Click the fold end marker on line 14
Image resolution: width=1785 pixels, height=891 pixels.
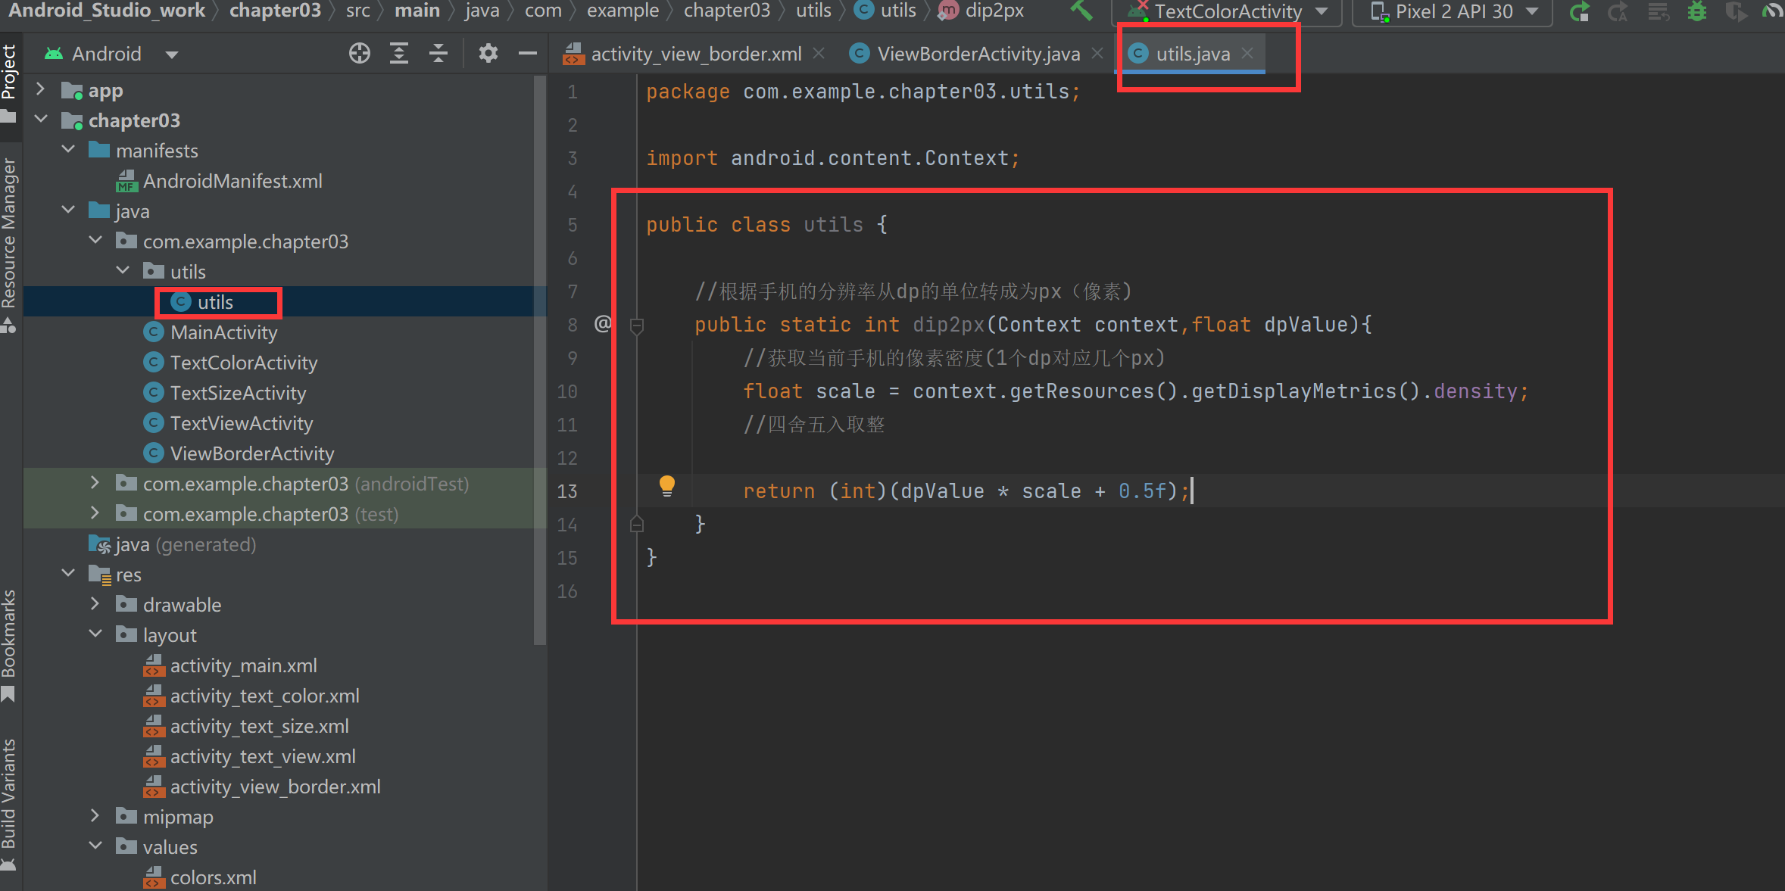637,523
